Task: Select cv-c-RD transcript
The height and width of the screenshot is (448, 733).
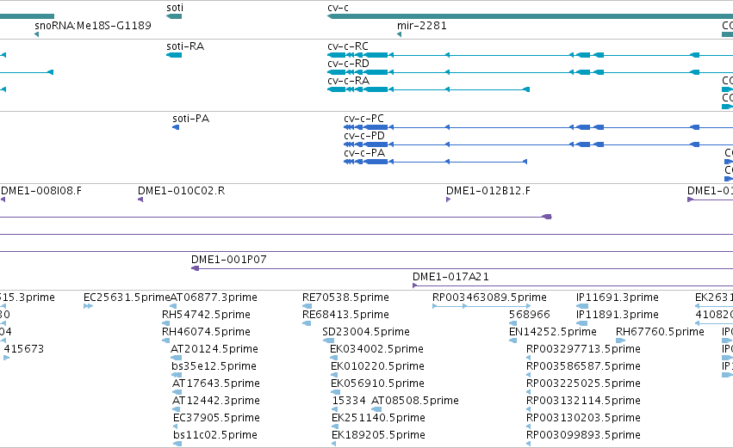Action: [530, 72]
